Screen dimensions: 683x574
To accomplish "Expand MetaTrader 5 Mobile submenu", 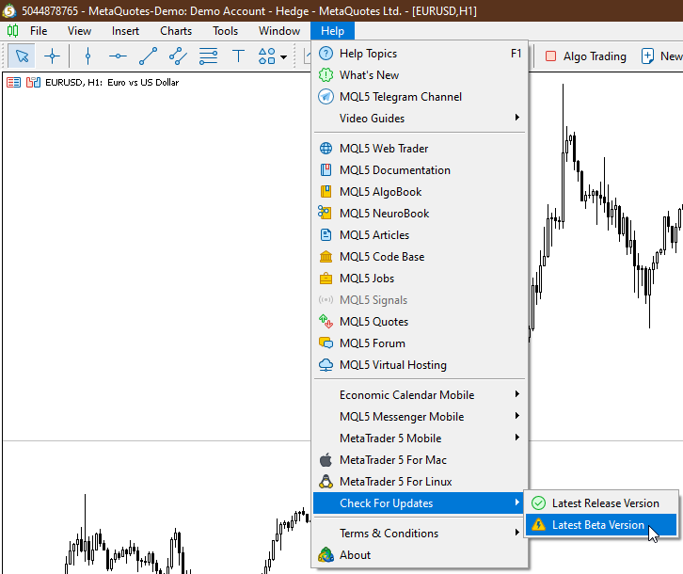I will point(420,438).
